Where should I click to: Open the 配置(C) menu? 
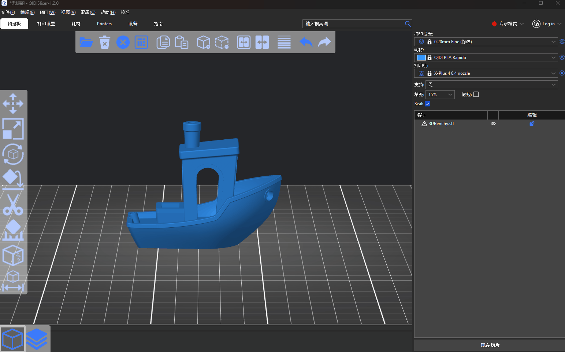[x=88, y=12]
